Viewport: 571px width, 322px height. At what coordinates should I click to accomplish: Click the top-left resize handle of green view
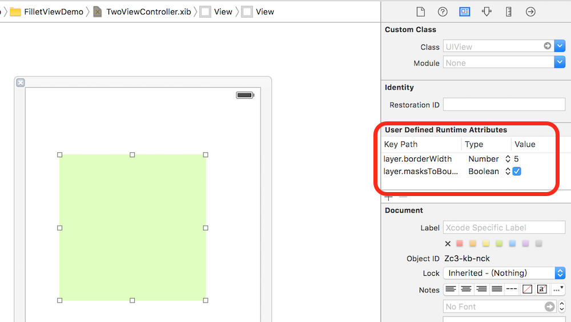click(x=60, y=155)
